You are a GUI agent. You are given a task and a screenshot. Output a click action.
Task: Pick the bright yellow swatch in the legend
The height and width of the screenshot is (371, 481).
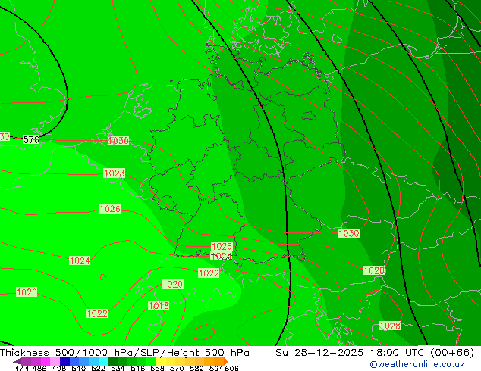coord(162,361)
